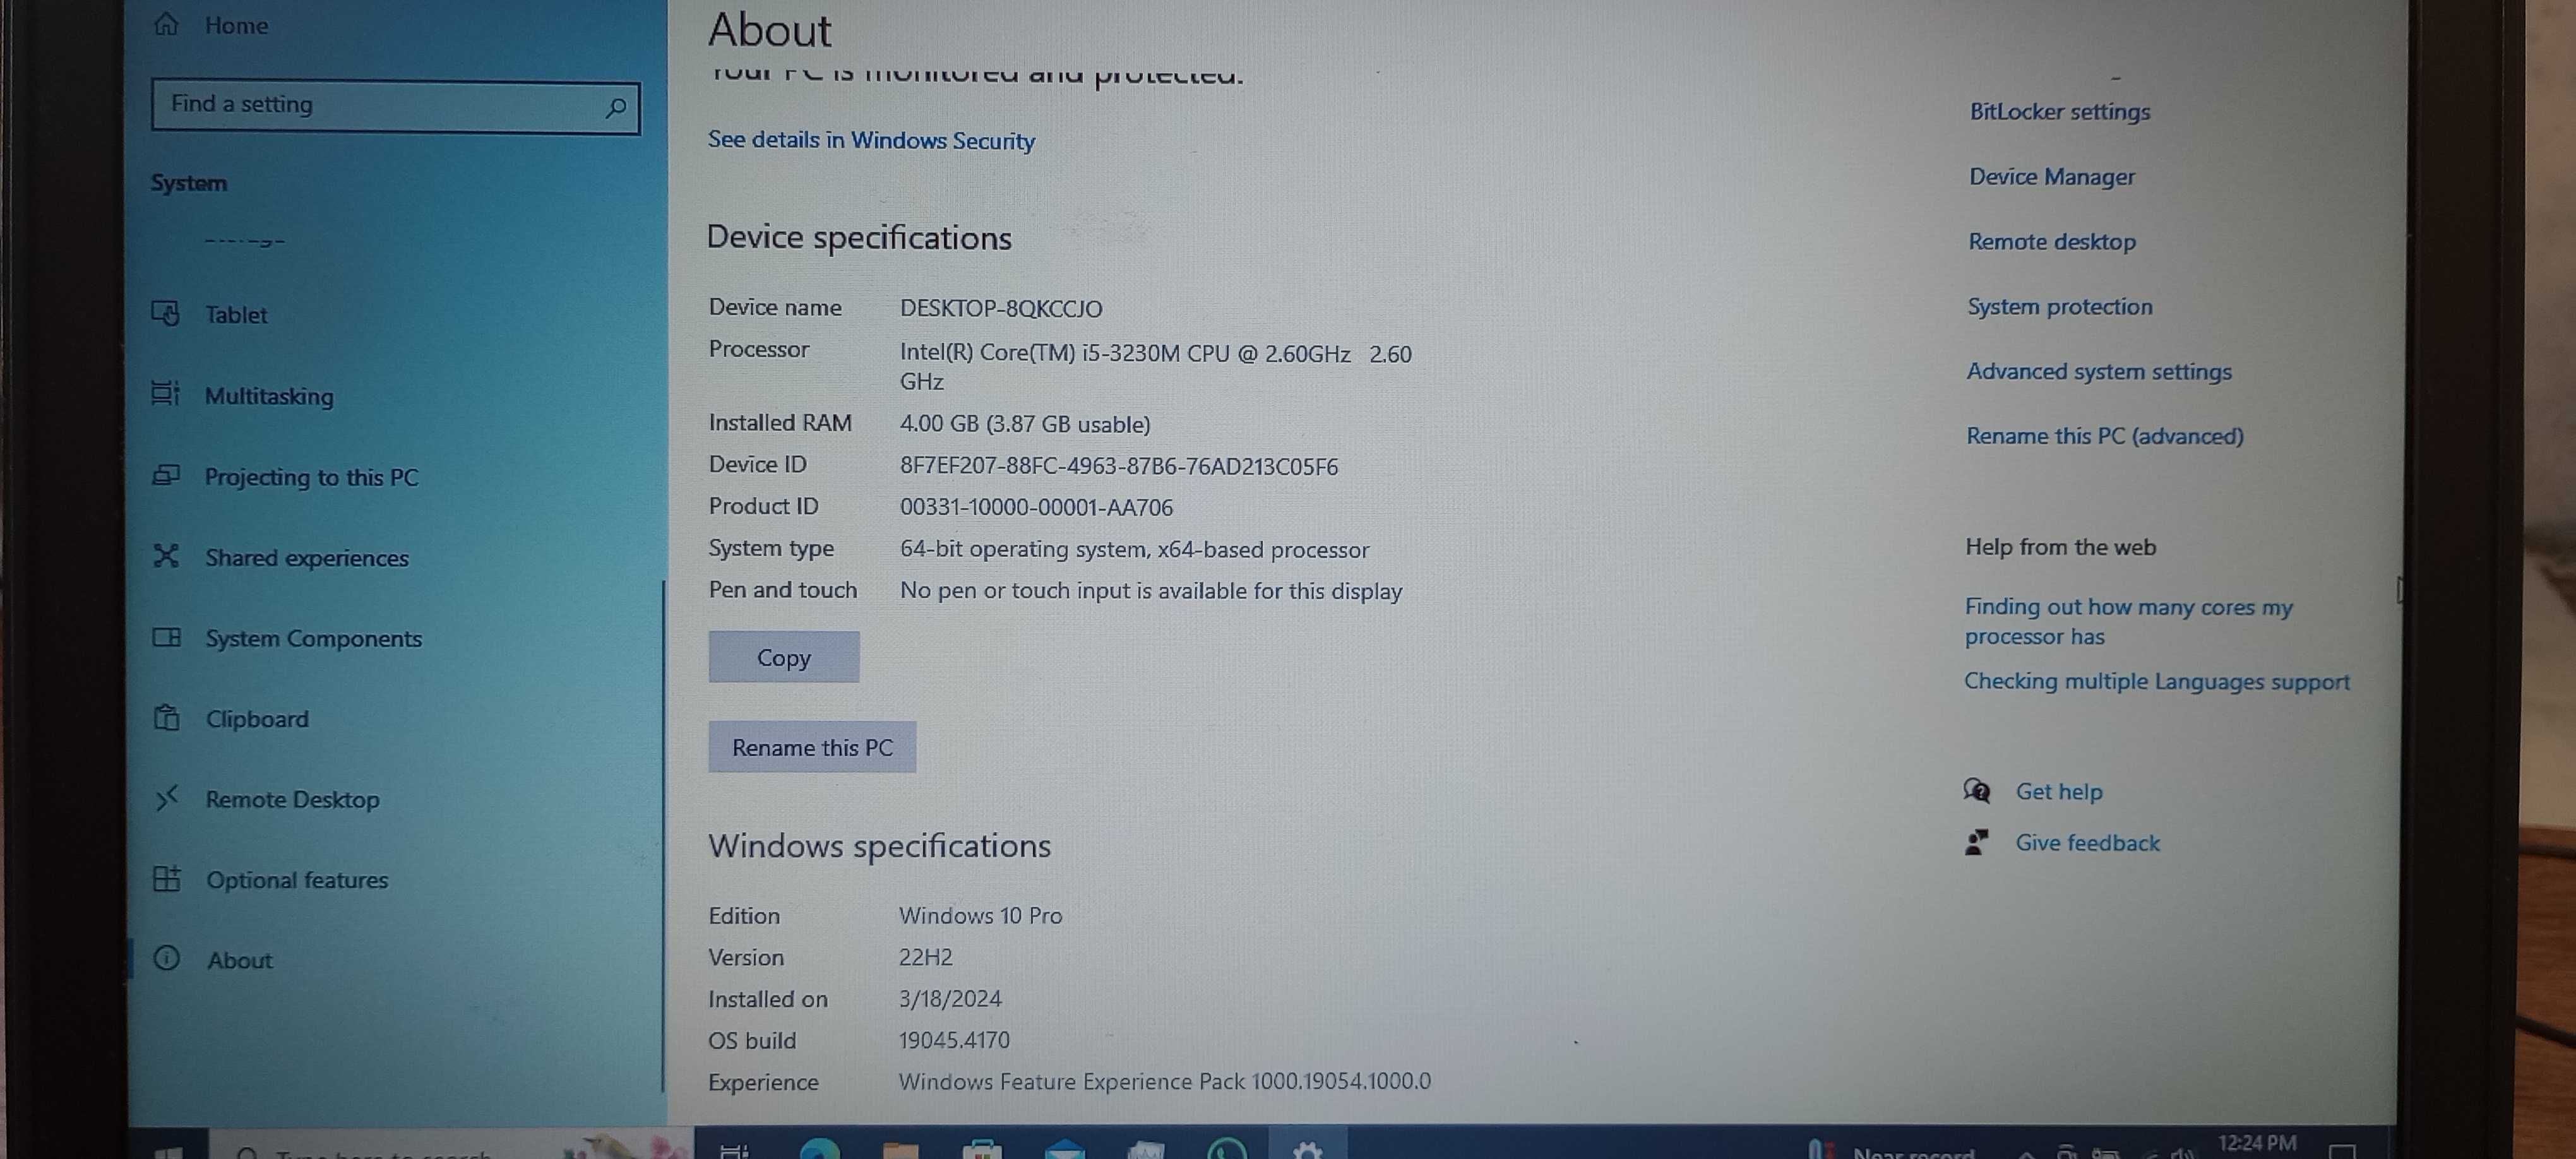Open Tablet settings via its icon

coord(166,313)
